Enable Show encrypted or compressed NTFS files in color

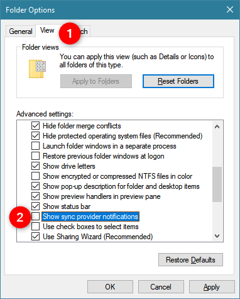(x=35, y=176)
